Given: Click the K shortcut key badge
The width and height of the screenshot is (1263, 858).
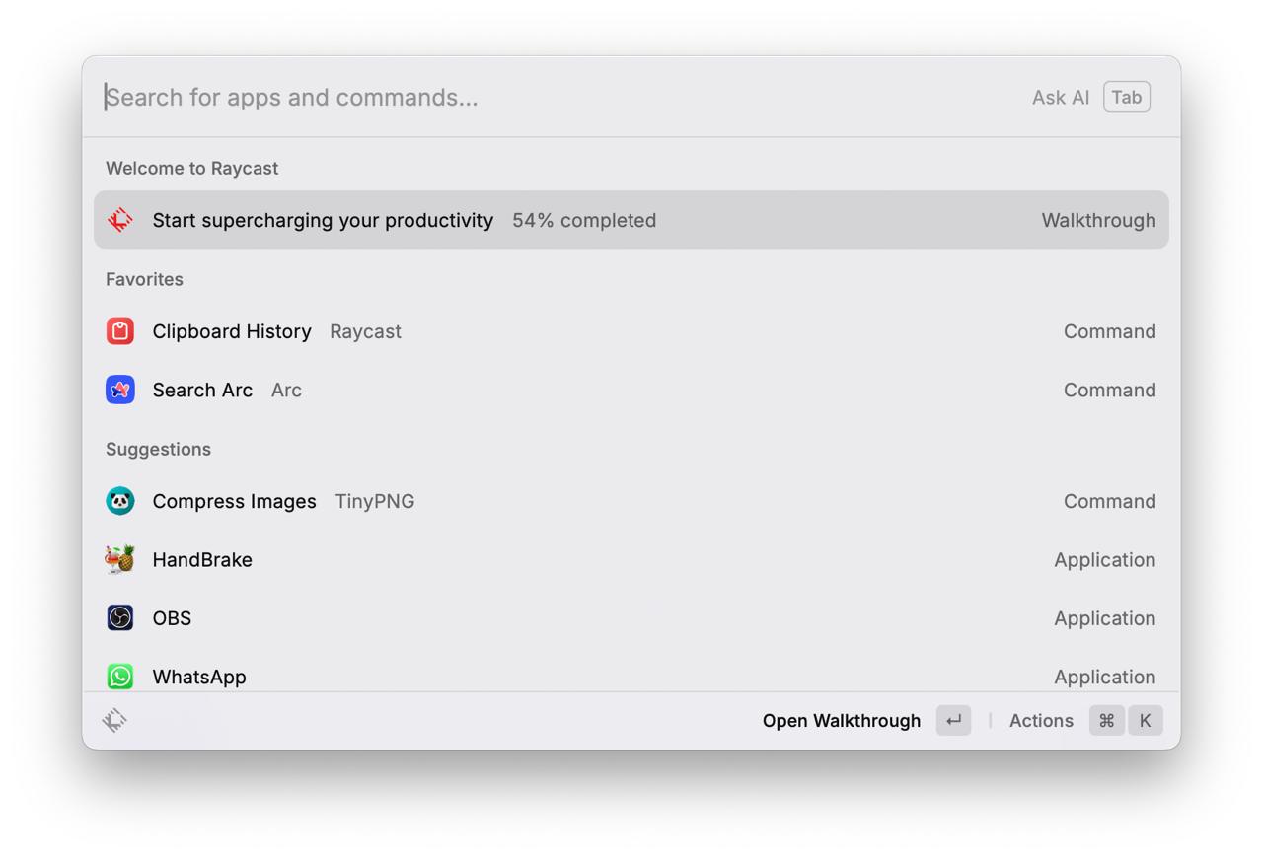Looking at the screenshot, I should point(1146,721).
